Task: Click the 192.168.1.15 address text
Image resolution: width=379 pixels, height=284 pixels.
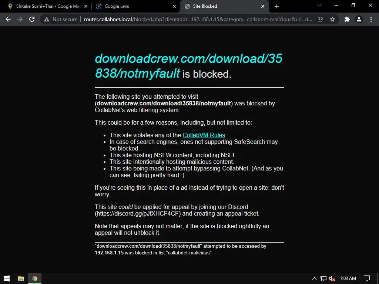Action: [x=109, y=253]
